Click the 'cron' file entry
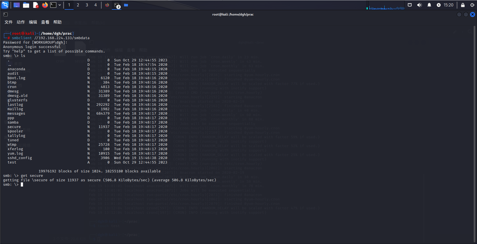The width and height of the screenshot is (477, 244). tap(12, 87)
